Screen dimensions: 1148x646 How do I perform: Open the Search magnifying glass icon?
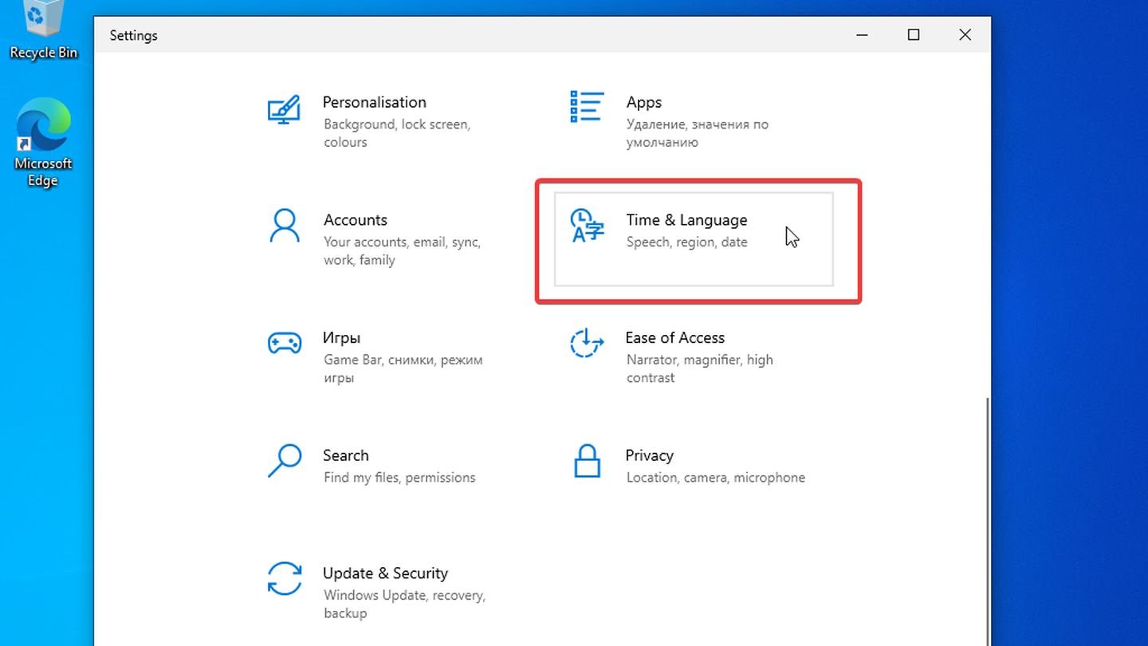pyautogui.click(x=285, y=460)
